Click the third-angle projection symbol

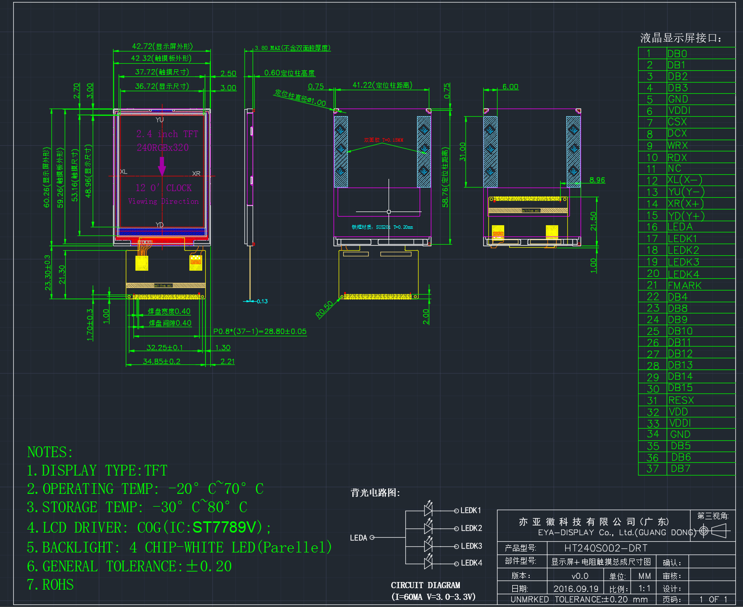pos(713,532)
